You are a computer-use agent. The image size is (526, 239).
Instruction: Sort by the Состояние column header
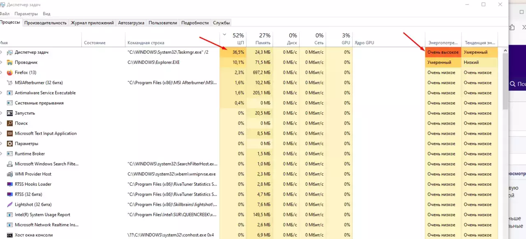point(103,39)
